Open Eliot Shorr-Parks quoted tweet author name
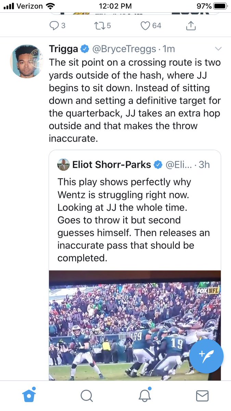Image resolution: width=231 pixels, height=411 pixels. coord(112,165)
